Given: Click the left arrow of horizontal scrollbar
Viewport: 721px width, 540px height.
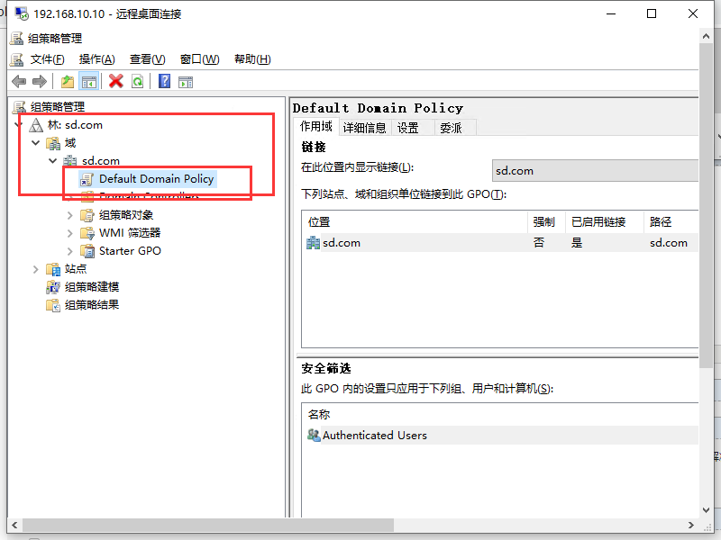Looking at the screenshot, I should [14, 525].
